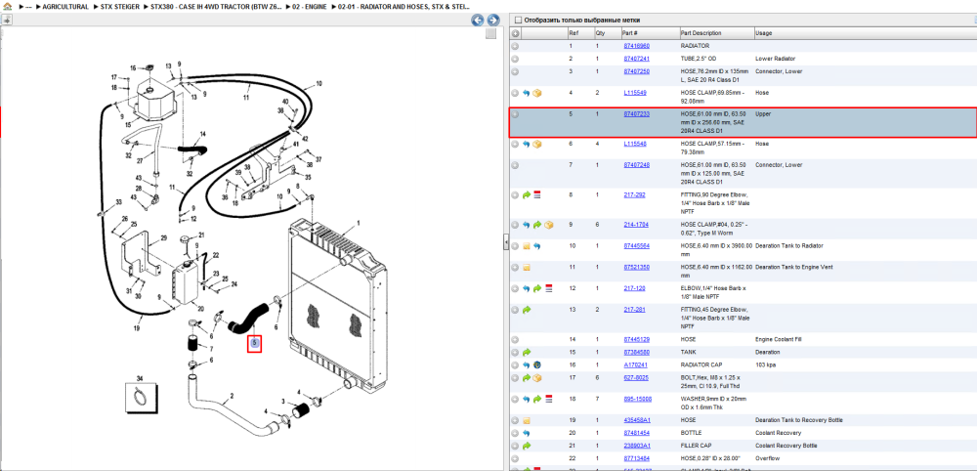
Task: Select the '103 kpa' usage cell
Action: [765, 365]
